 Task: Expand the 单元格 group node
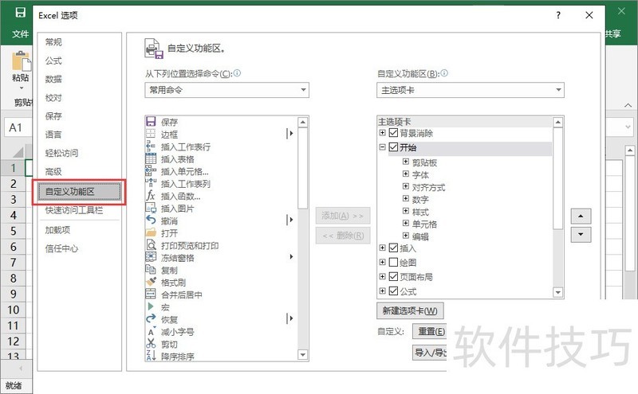(406, 223)
